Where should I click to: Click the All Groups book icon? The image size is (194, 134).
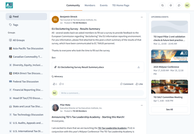10,40
